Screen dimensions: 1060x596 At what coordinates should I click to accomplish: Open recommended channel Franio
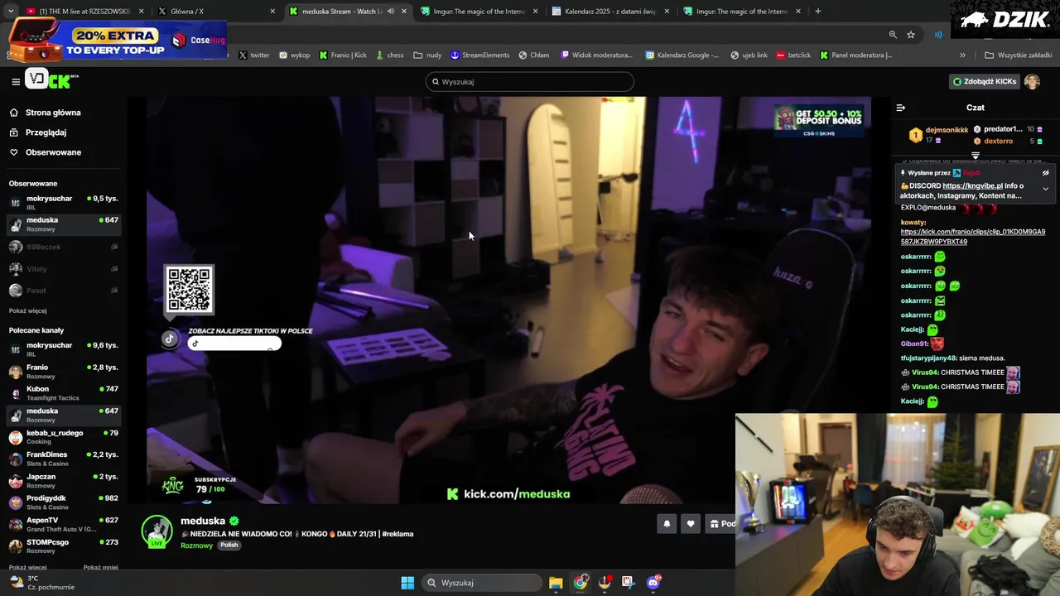[63, 371]
